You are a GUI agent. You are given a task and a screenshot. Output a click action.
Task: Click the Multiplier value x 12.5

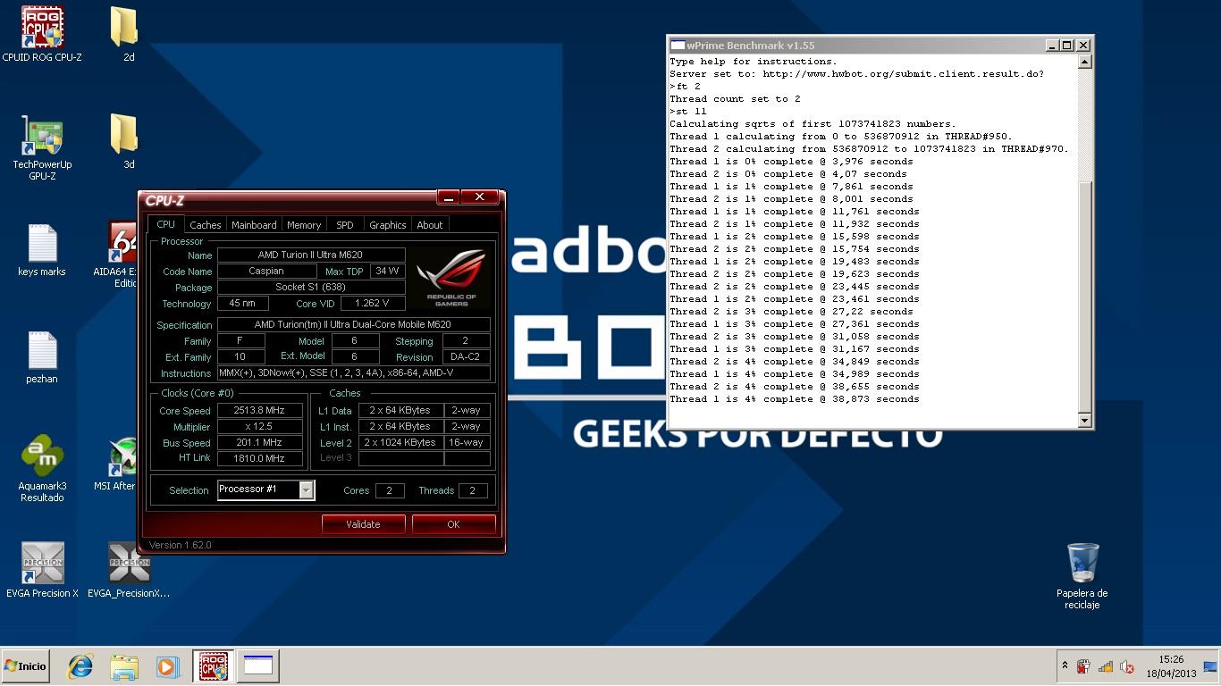[x=259, y=427]
